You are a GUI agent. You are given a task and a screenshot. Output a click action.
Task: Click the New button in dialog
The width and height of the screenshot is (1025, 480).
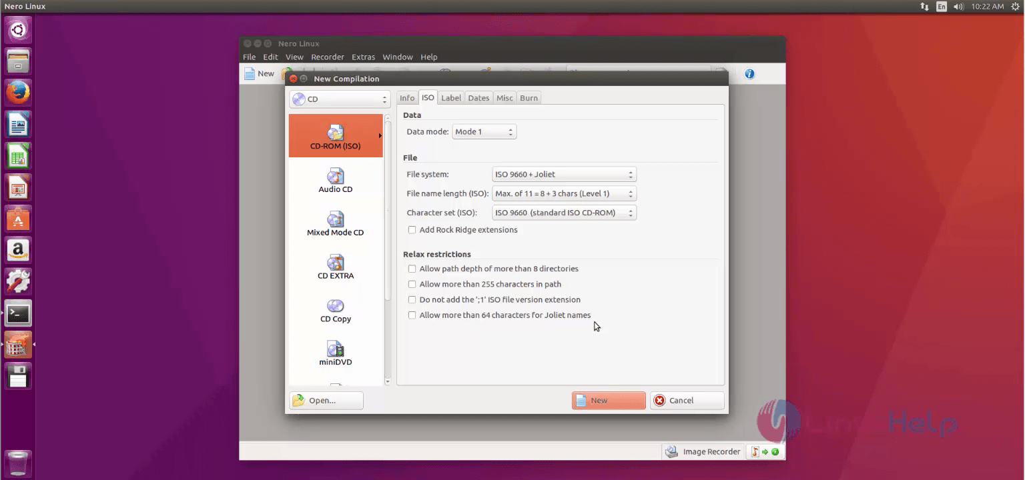click(609, 401)
